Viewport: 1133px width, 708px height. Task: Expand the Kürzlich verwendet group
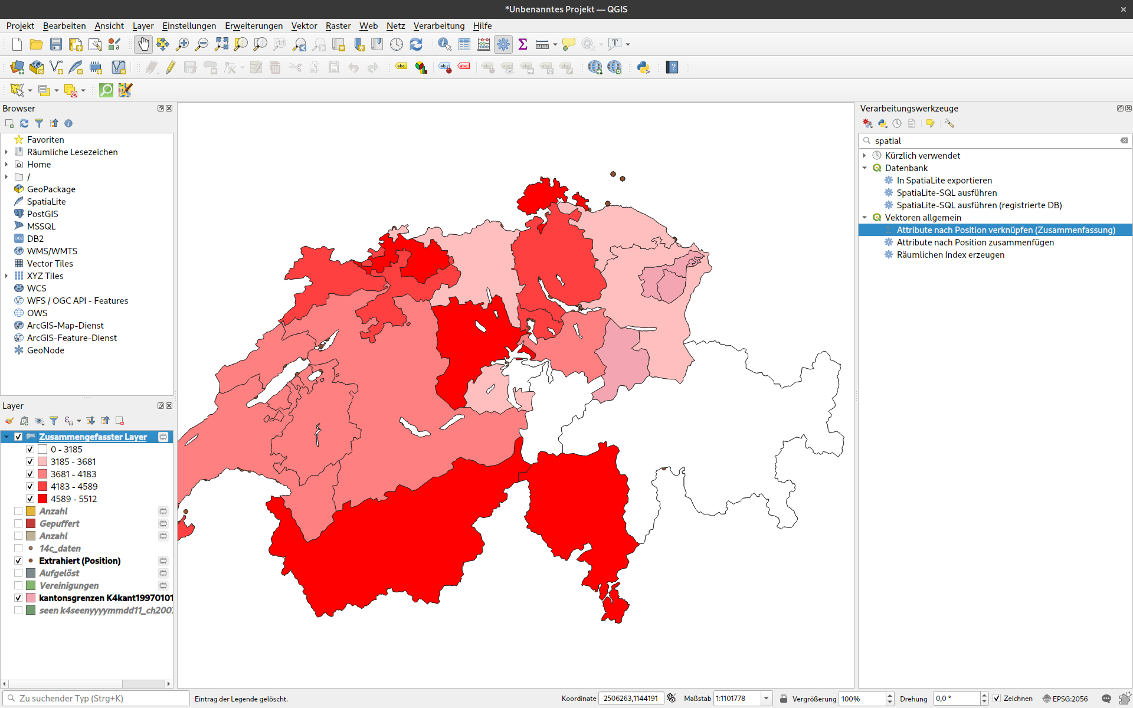click(x=865, y=155)
